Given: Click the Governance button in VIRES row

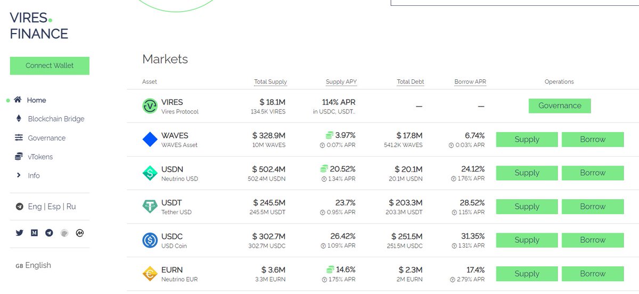Looking at the screenshot, I should [560, 105].
